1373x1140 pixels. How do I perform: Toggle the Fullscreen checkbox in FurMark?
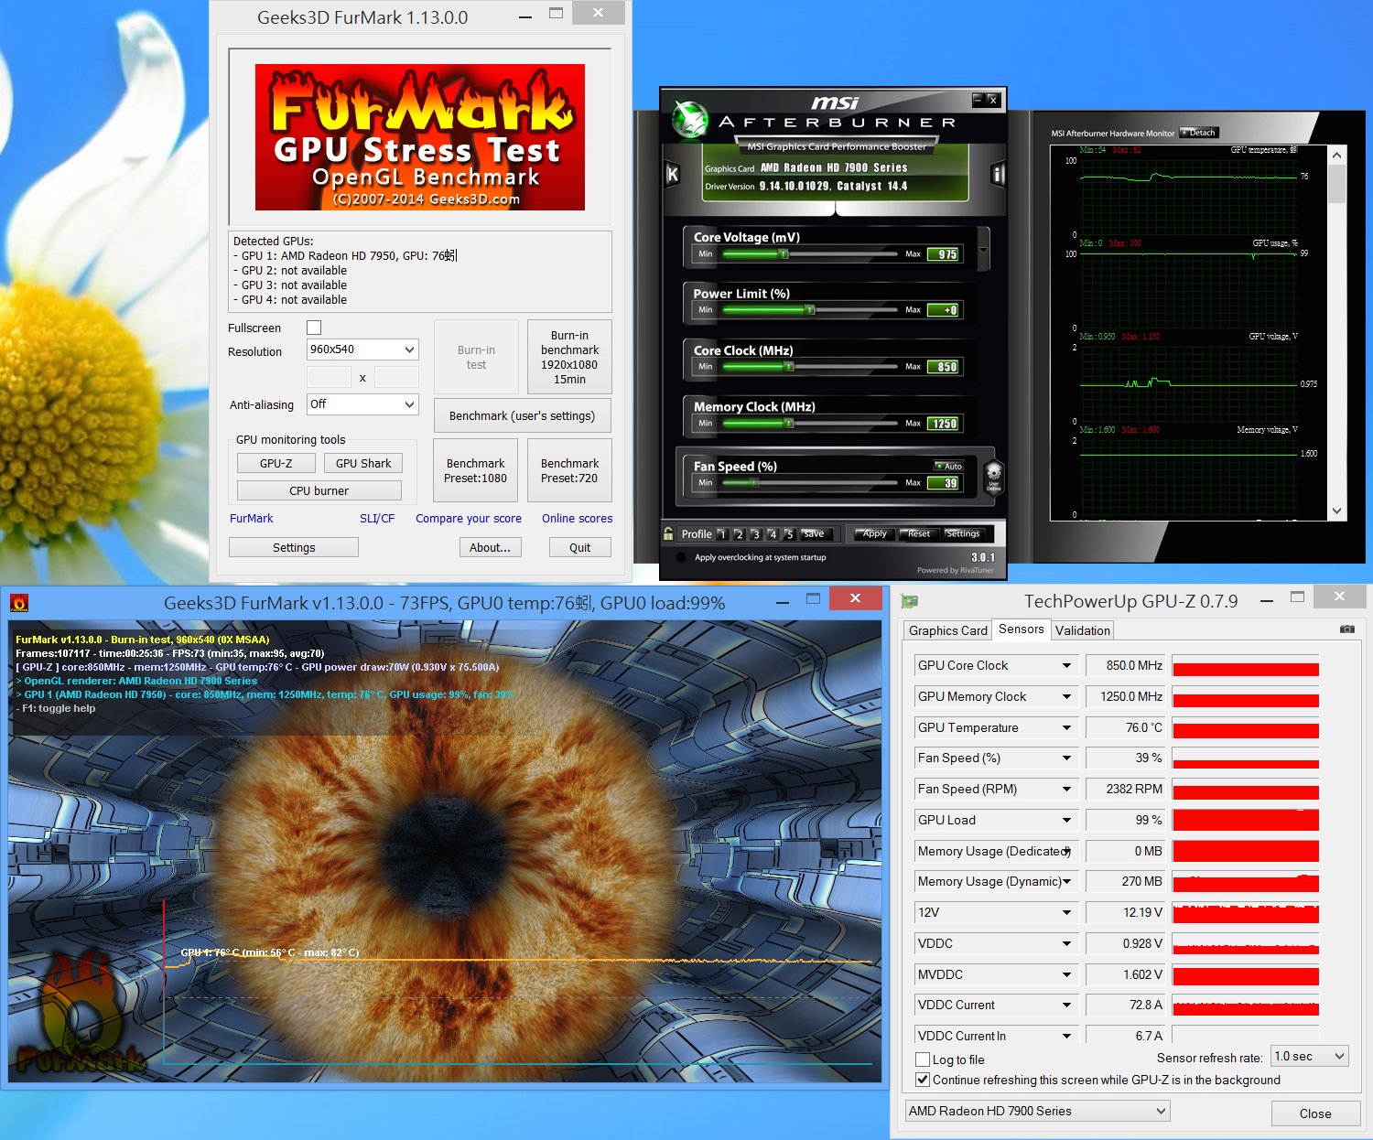pos(314,328)
